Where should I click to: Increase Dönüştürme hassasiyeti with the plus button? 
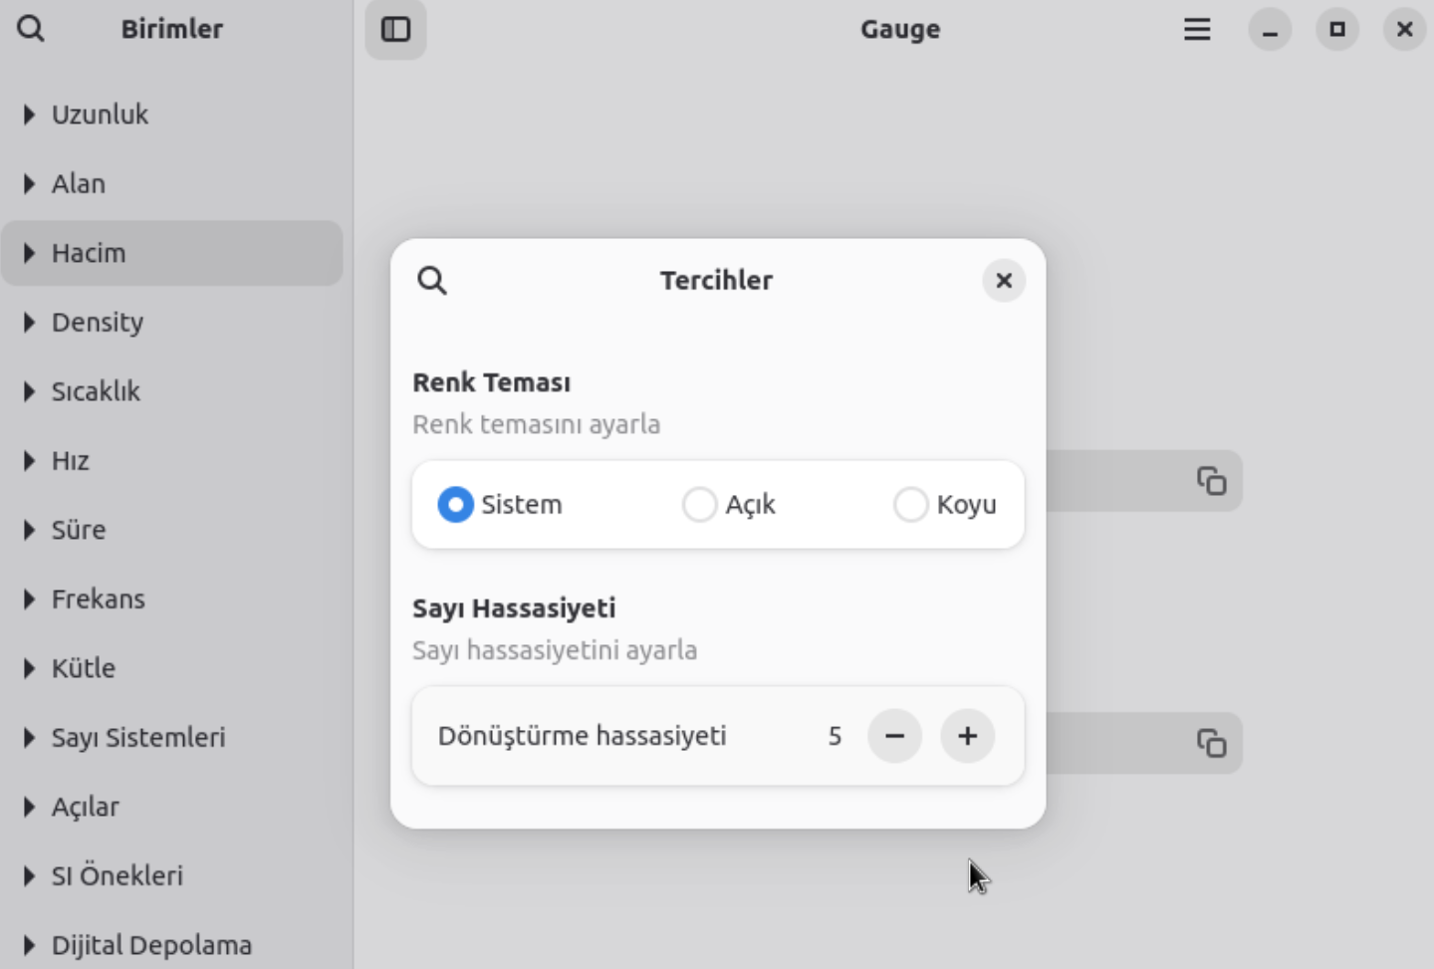[x=967, y=736]
